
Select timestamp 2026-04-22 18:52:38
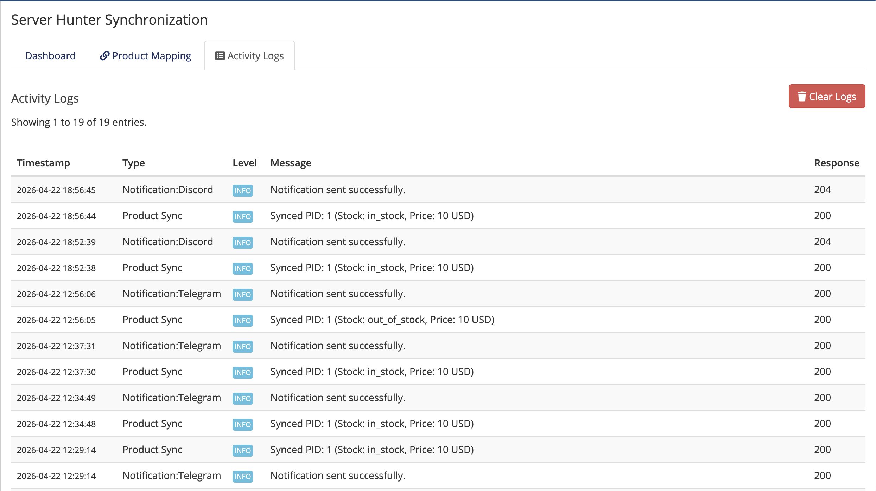[x=56, y=268]
